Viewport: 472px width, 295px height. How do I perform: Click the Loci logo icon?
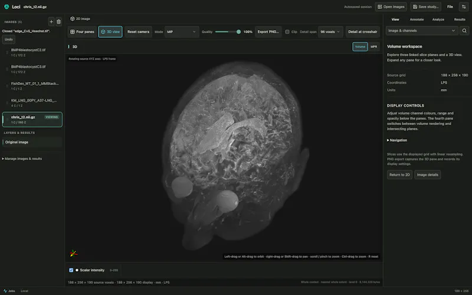tap(6, 6)
